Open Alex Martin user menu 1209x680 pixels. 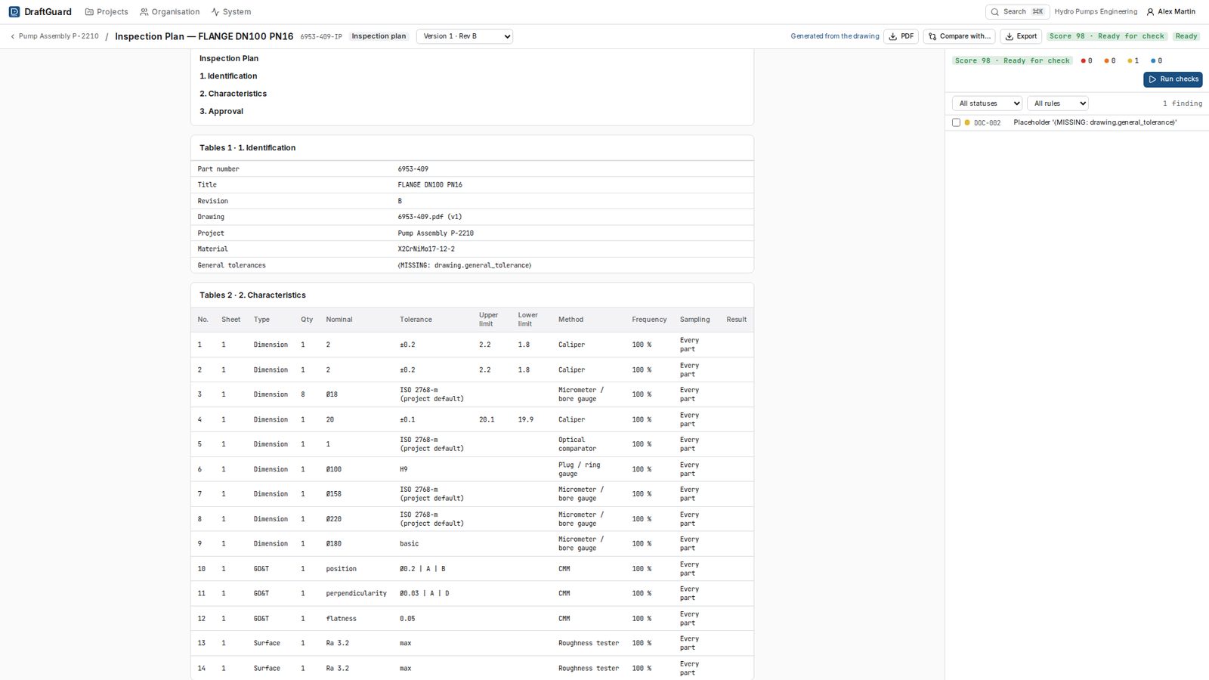click(1171, 12)
